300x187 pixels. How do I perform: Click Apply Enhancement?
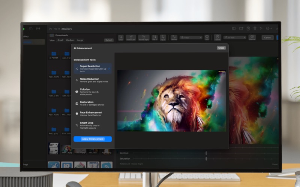[x=93, y=139]
